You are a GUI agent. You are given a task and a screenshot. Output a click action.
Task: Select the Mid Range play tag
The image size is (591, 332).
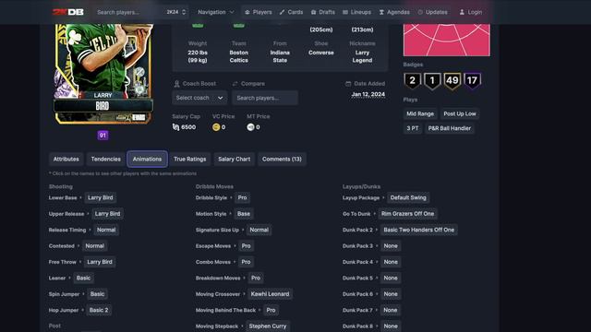[x=420, y=113]
